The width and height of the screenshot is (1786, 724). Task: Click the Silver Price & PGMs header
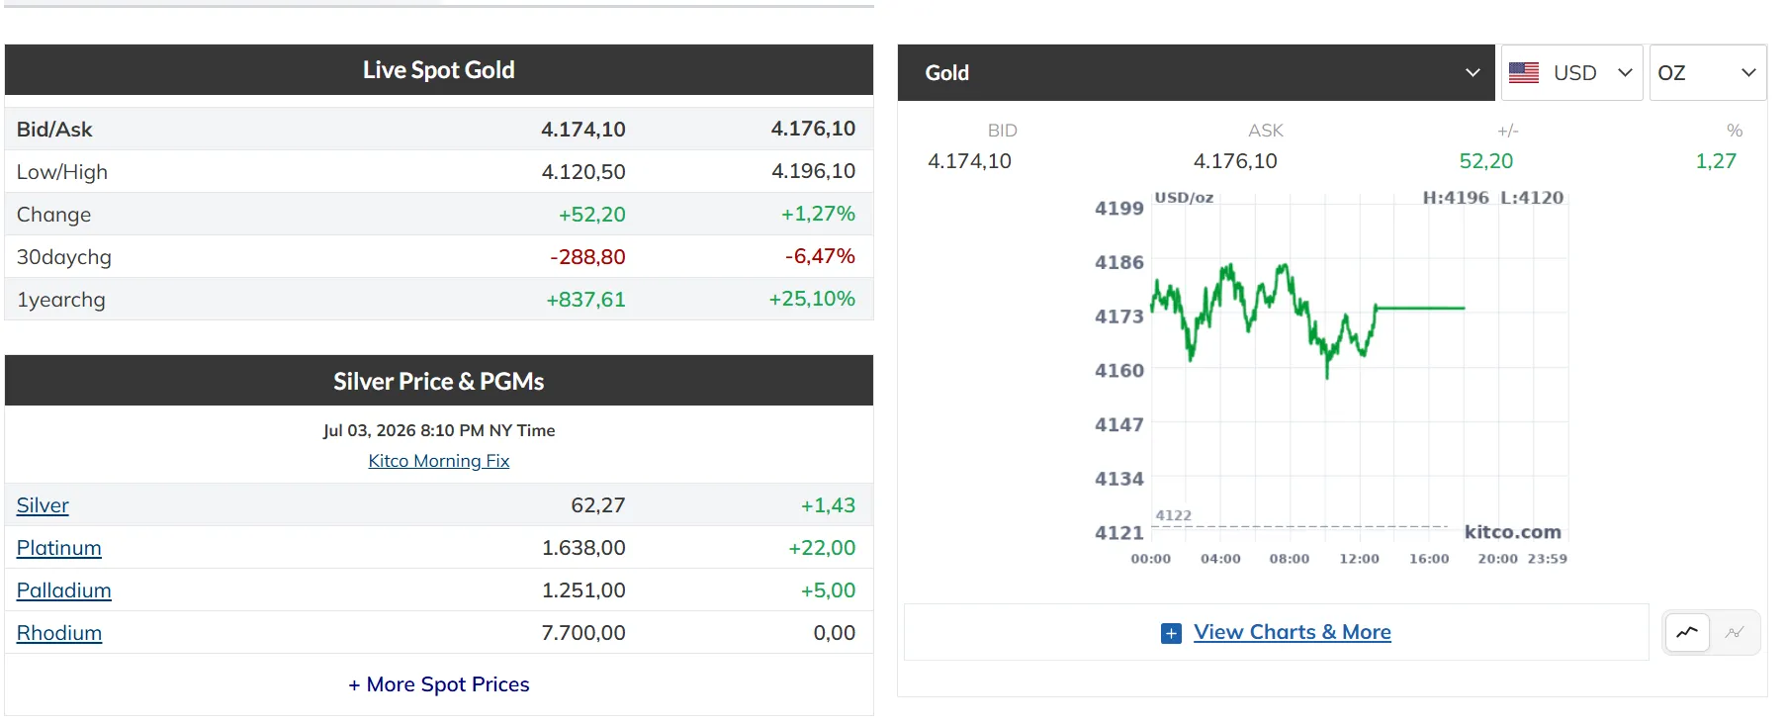(x=439, y=381)
